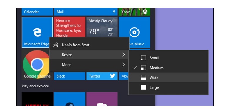
Task: Click the Small size icon
Action: tap(143, 58)
